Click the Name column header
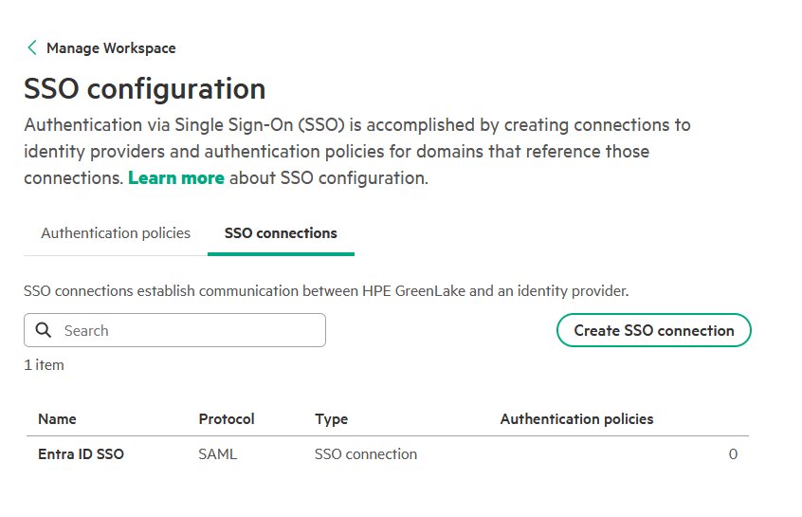802x517 pixels. (x=57, y=418)
